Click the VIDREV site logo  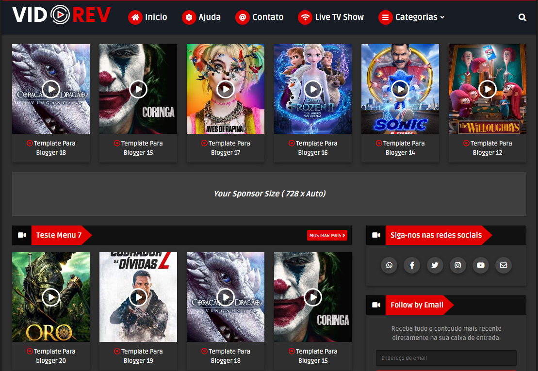pyautogui.click(x=62, y=15)
